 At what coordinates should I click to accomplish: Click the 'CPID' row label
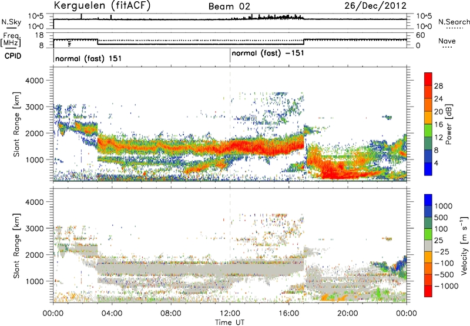[13, 56]
